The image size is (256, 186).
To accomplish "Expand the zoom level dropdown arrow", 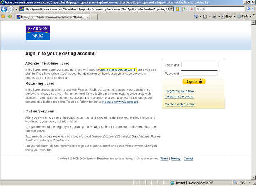I will tap(249, 183).
